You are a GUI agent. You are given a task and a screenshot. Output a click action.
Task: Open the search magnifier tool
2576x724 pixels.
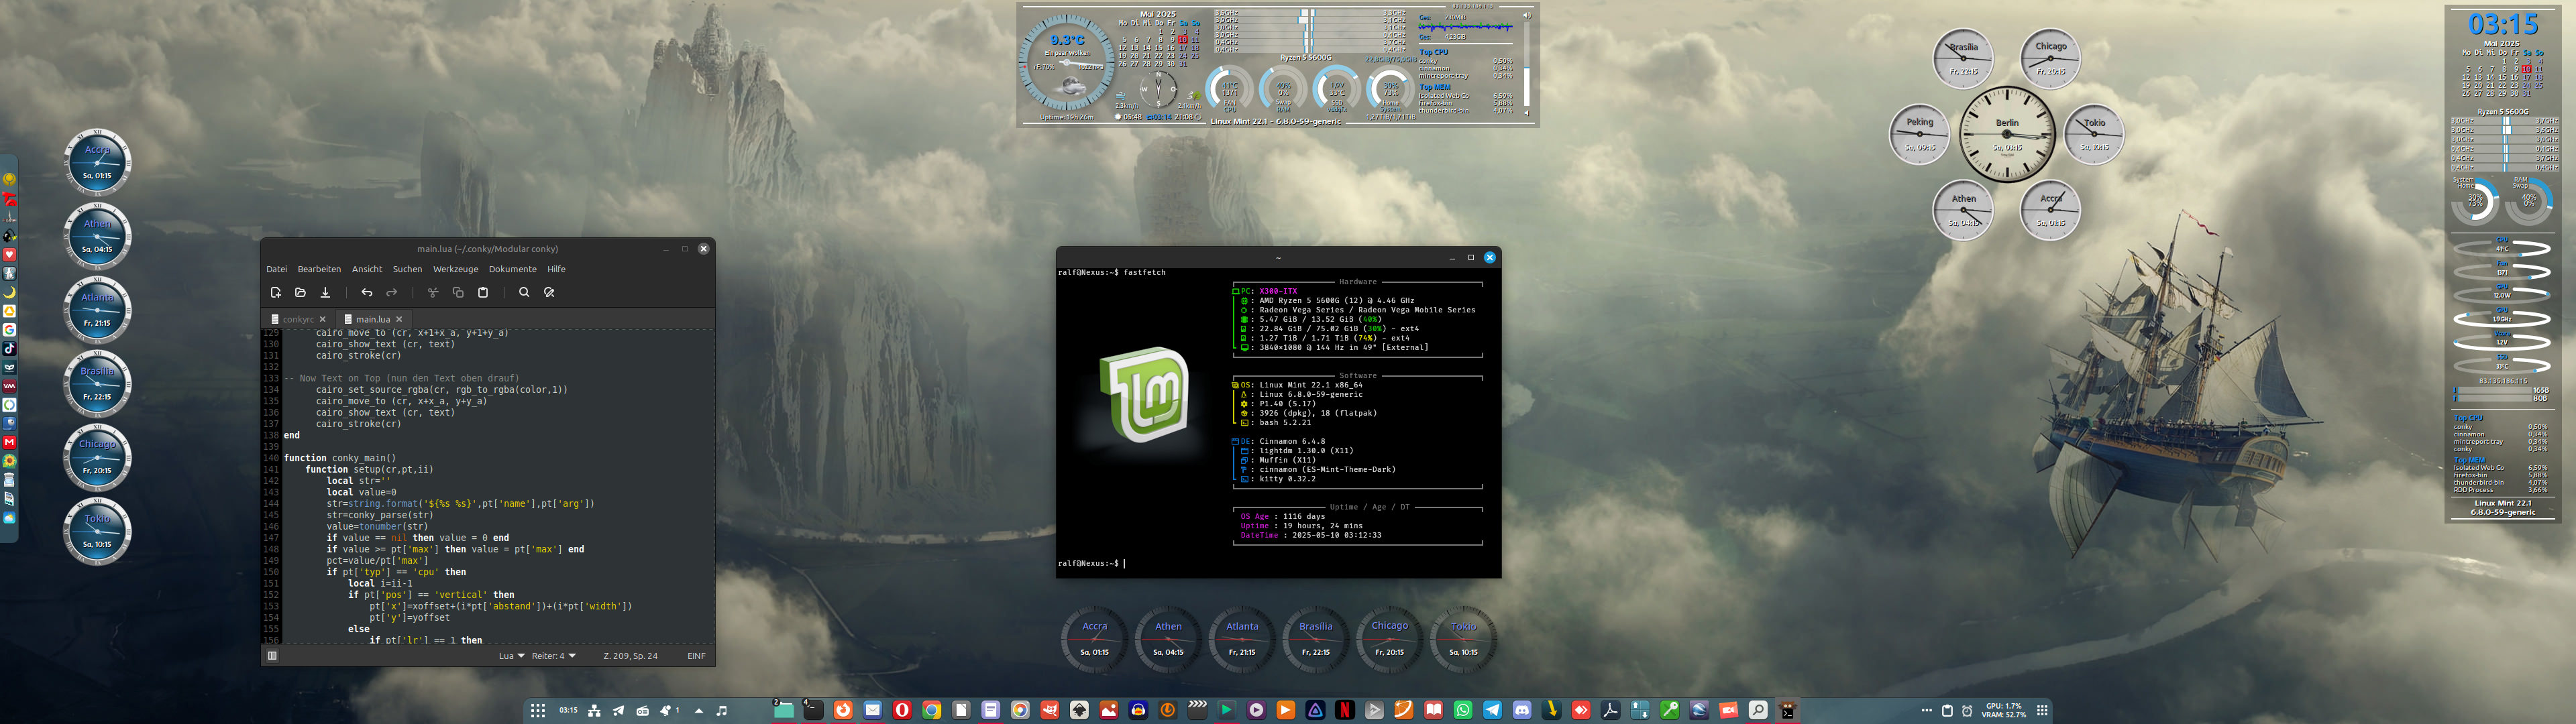pos(524,292)
